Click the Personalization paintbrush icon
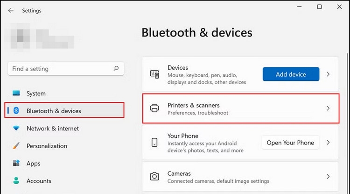 click(x=17, y=146)
